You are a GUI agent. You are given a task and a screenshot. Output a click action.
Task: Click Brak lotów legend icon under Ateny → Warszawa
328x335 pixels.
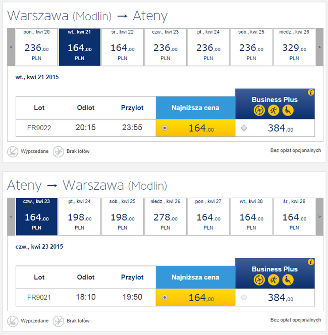point(59,320)
